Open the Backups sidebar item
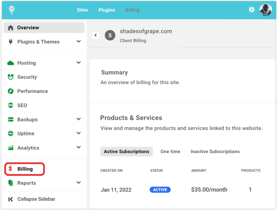The image size is (278, 210). [x=28, y=120]
